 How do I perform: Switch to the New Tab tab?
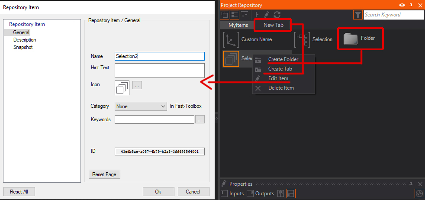tap(273, 25)
